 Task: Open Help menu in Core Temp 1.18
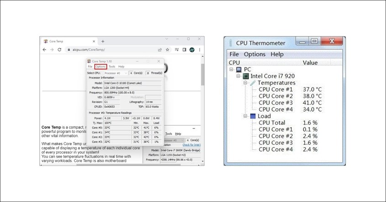pyautogui.click(x=121, y=67)
